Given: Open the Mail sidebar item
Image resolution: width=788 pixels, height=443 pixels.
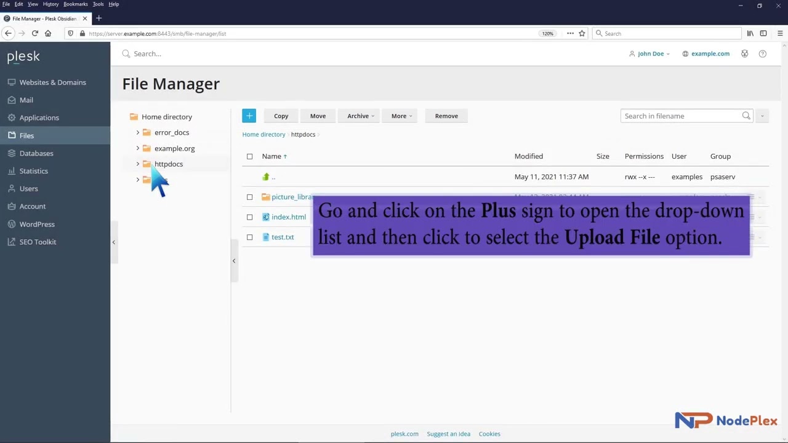Looking at the screenshot, I should click(26, 100).
